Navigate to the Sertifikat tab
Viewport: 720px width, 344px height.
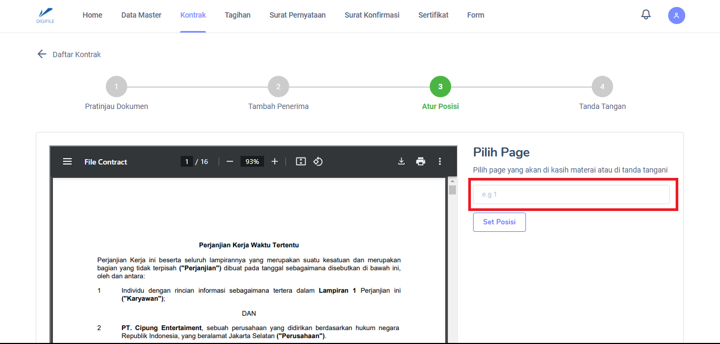433,15
